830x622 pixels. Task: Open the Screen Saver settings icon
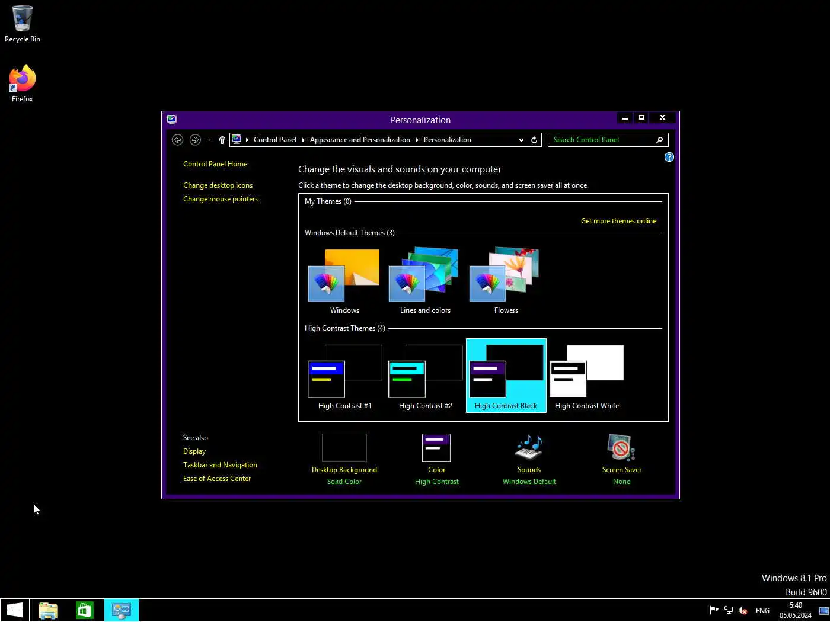(621, 447)
